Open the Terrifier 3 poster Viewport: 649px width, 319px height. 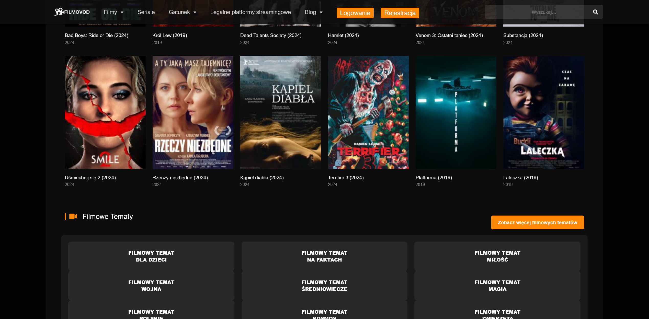368,112
